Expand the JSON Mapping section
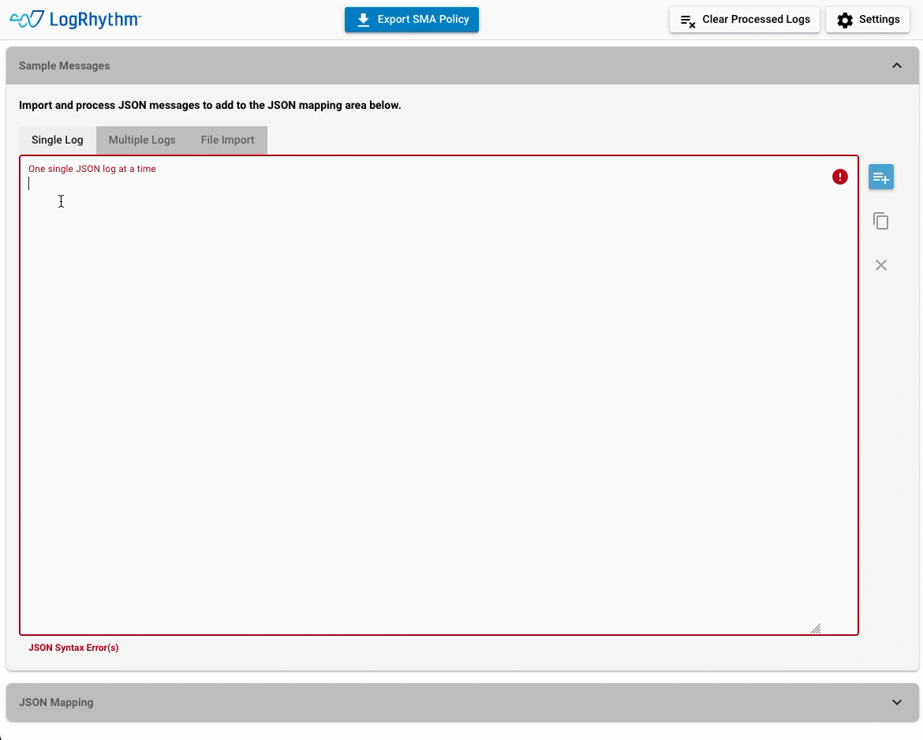This screenshot has width=923, height=740. pos(896,701)
